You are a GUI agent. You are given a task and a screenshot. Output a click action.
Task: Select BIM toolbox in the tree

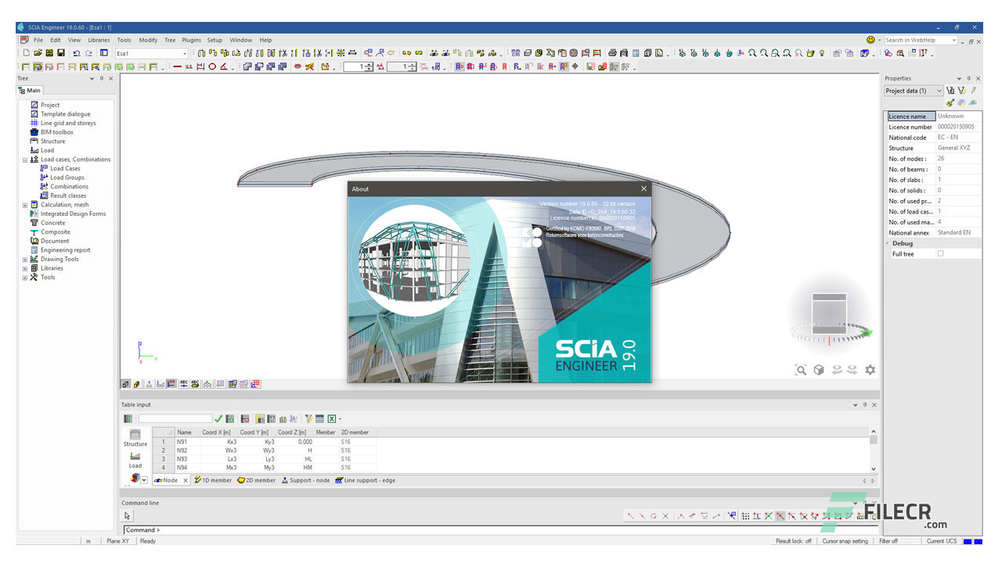pyautogui.click(x=52, y=132)
